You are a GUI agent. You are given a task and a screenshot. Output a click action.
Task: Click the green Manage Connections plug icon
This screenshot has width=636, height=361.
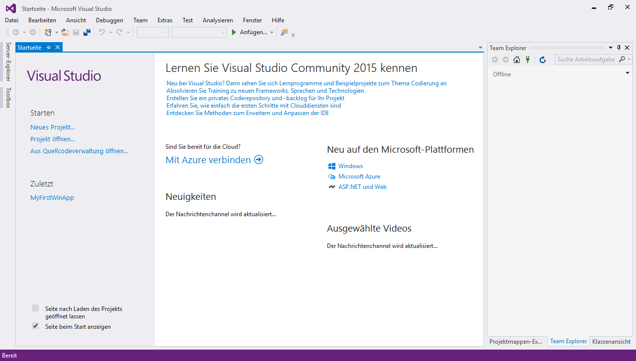(528, 60)
